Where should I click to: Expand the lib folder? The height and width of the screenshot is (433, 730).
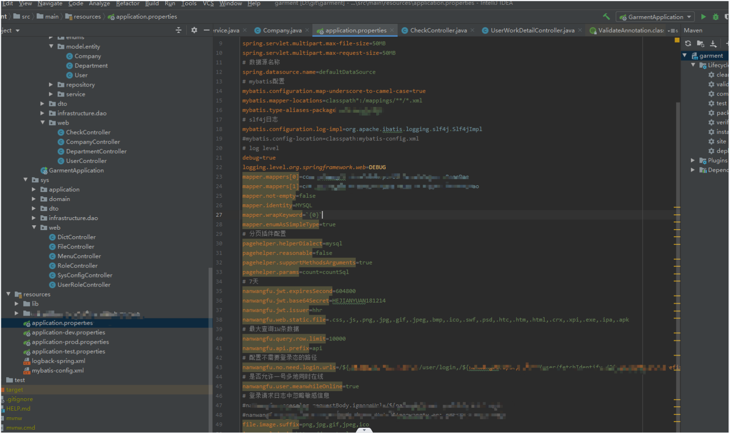click(17, 304)
